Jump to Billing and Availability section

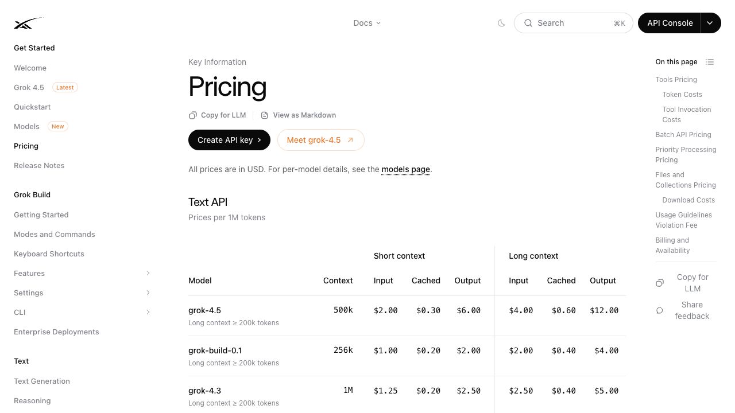coord(672,246)
